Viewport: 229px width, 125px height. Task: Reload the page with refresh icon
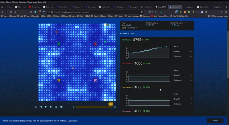pyautogui.click(x=11, y=12)
